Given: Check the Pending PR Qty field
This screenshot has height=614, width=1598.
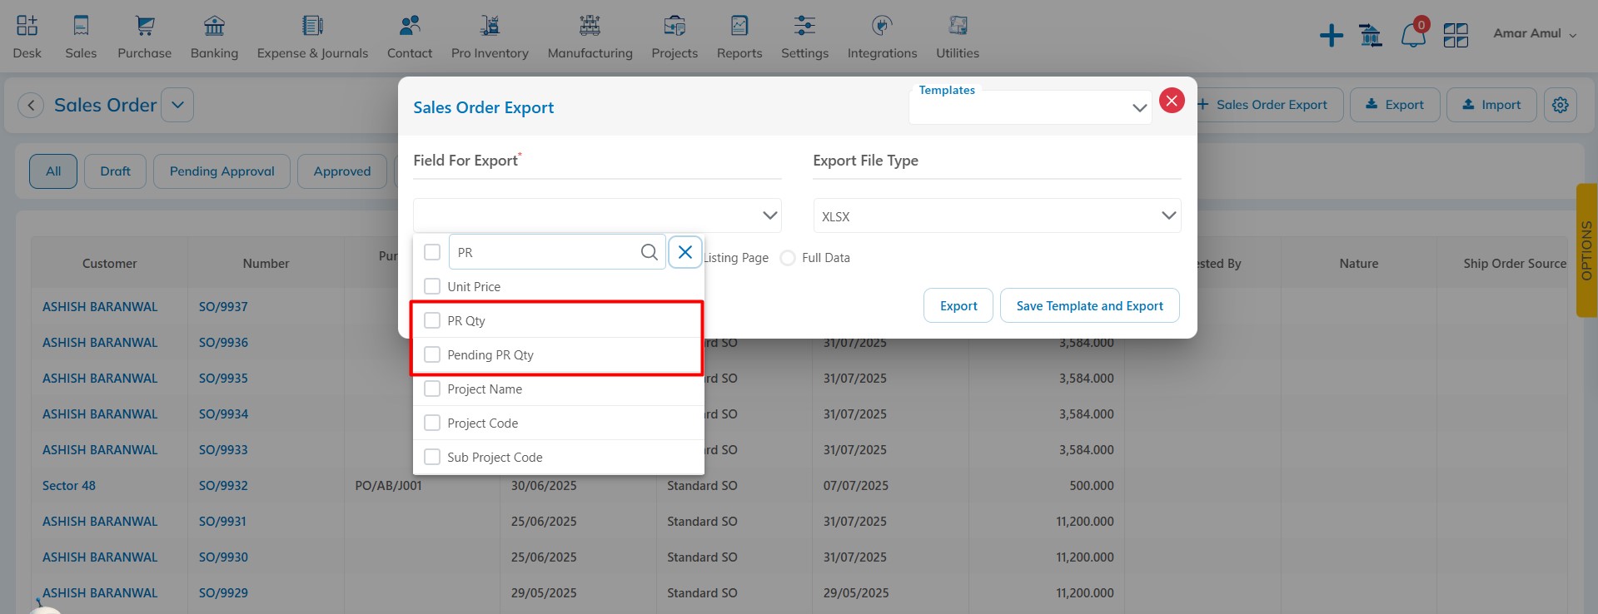Looking at the screenshot, I should 432,354.
